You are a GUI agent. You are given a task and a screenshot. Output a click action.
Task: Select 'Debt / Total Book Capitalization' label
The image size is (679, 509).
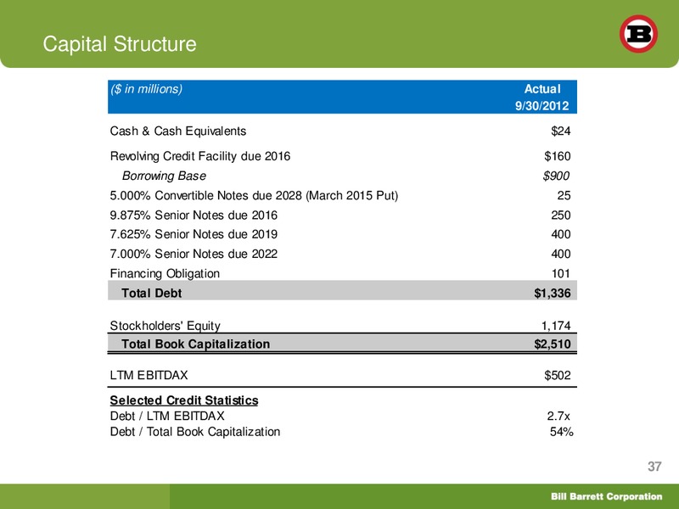(x=195, y=432)
